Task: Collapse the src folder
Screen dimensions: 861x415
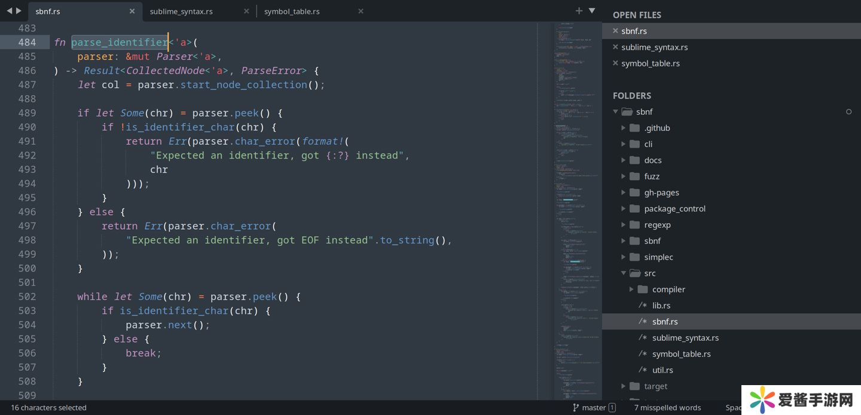Action: click(x=624, y=273)
